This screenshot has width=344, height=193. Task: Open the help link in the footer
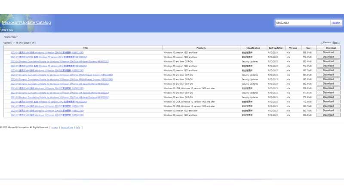[78, 127]
